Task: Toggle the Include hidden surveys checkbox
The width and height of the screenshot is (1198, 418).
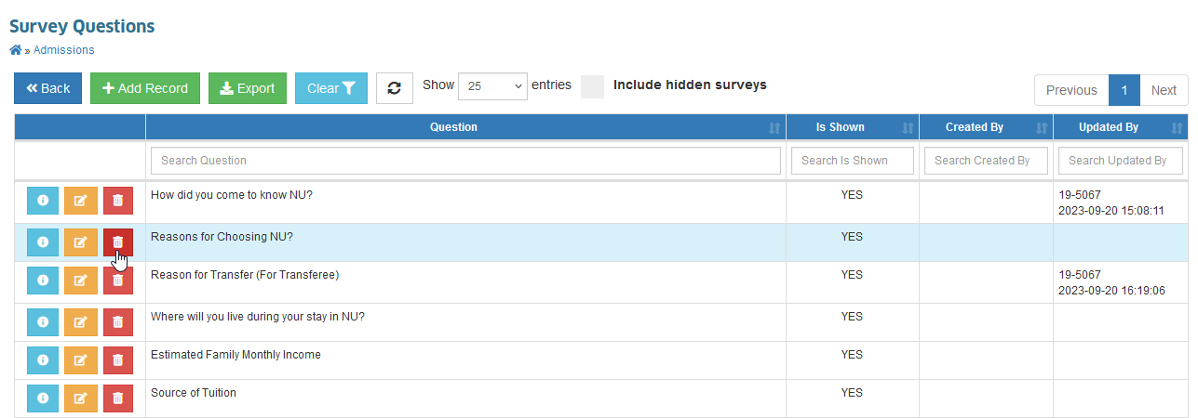Action: pyautogui.click(x=593, y=86)
